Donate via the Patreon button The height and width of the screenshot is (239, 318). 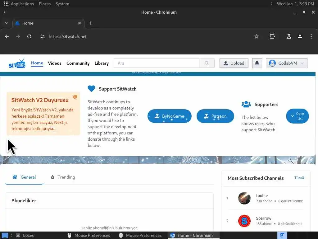pos(215,116)
